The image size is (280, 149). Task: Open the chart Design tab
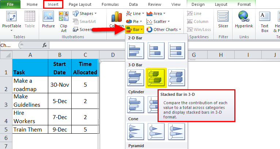198,4
